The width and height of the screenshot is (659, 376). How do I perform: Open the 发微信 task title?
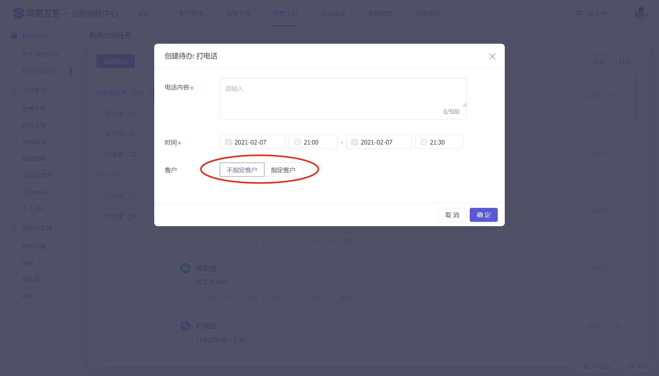click(x=206, y=268)
